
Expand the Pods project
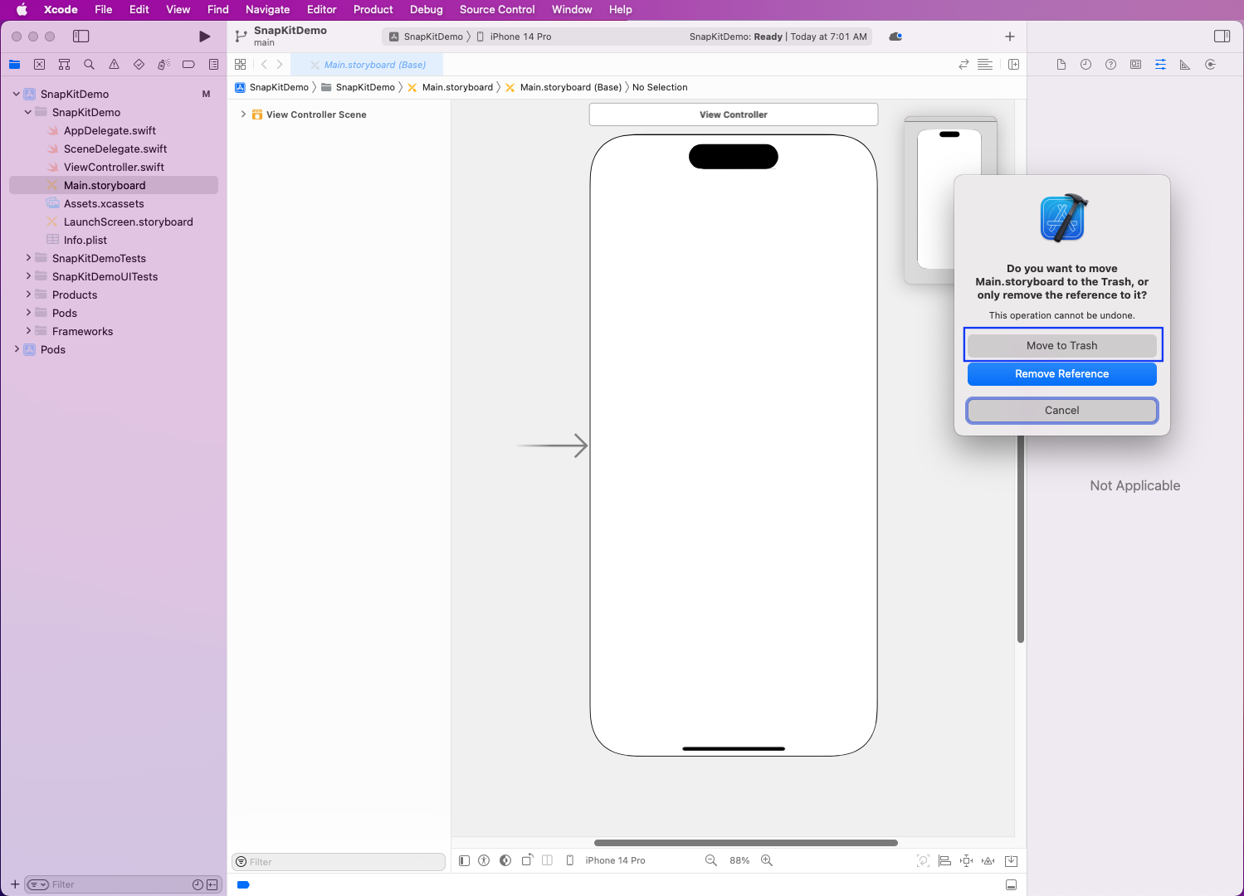(x=17, y=349)
